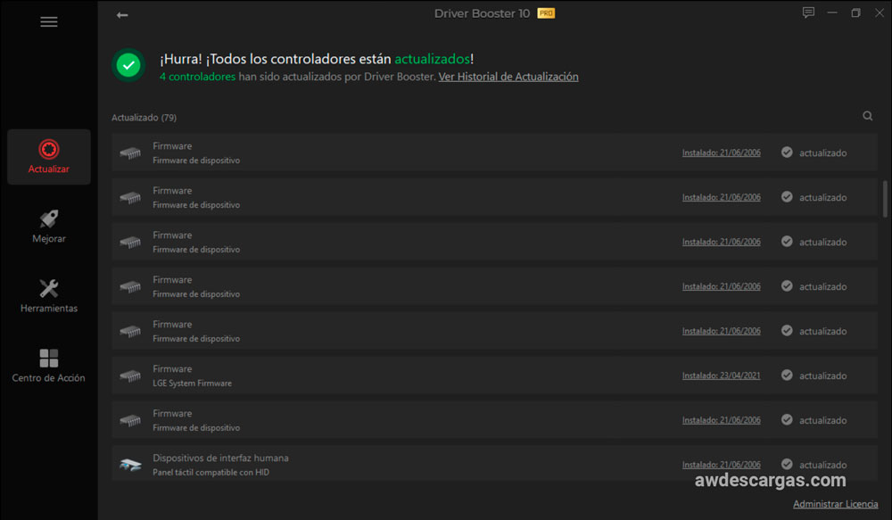Click Instalado: 23/04/2021 date link
Viewport: 892px width, 520px height.
tap(722, 376)
